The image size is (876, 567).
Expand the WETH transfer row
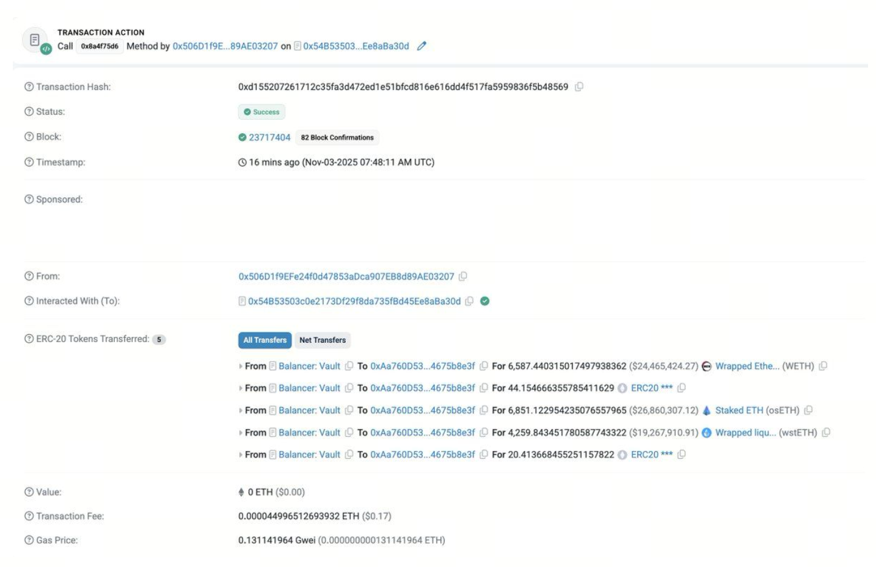240,367
